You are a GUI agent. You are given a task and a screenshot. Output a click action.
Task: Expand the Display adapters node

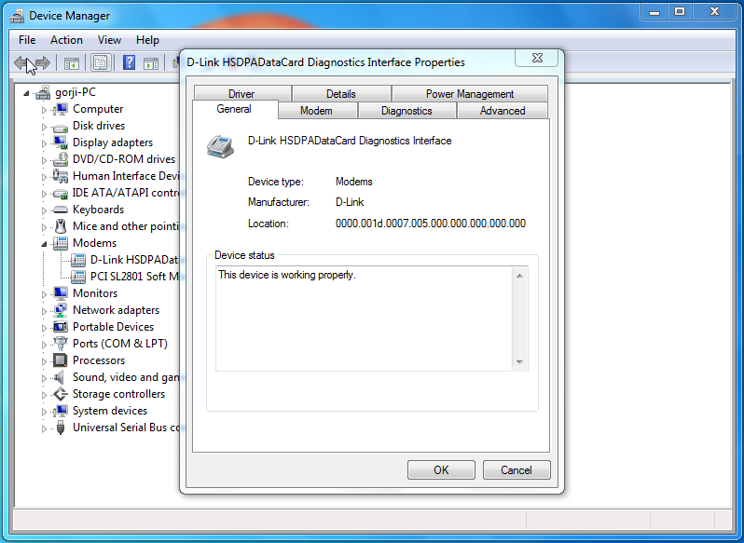coord(44,143)
